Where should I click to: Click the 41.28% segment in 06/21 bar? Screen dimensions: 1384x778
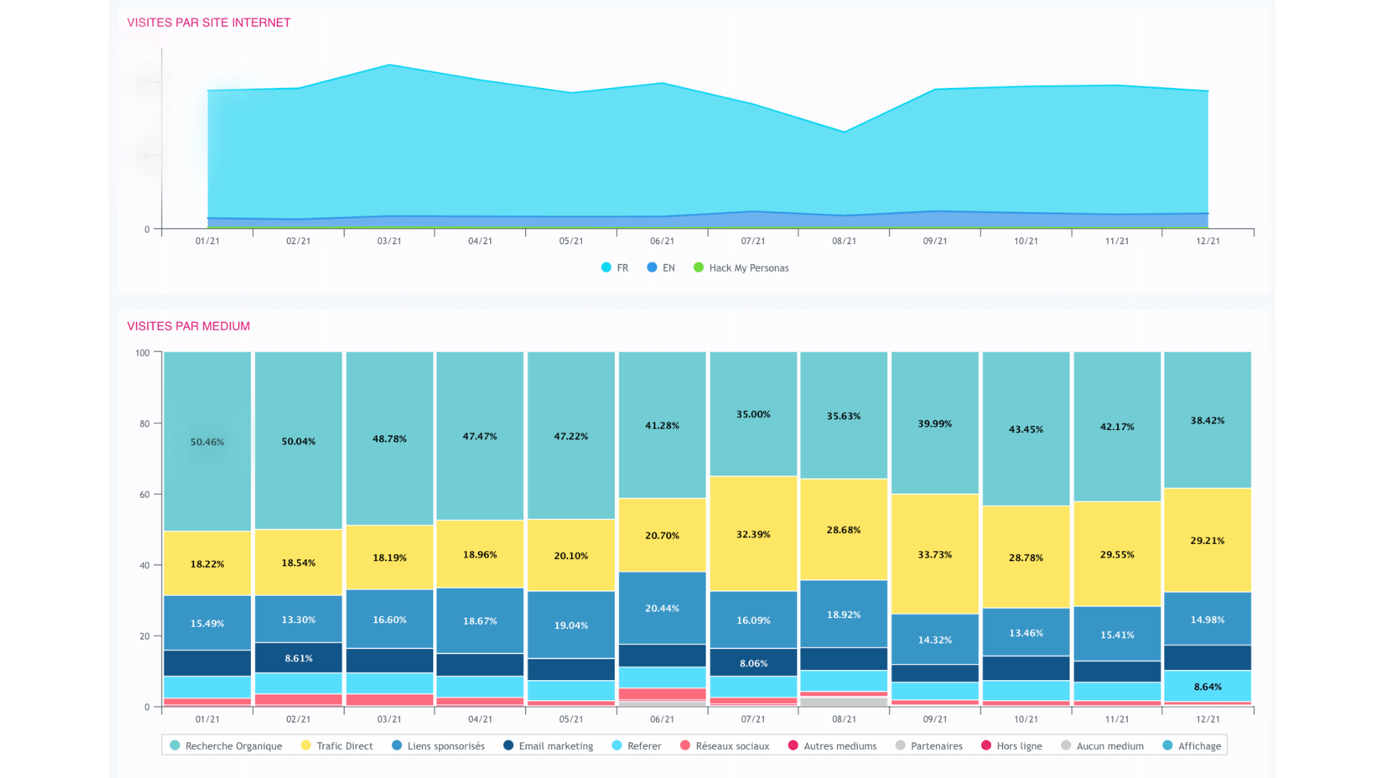(662, 425)
